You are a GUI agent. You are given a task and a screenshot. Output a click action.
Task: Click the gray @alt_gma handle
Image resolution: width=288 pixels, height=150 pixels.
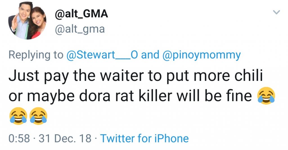[79, 29]
